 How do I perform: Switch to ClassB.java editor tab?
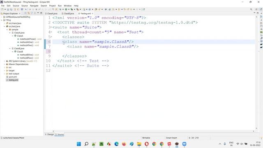coord(68,14)
